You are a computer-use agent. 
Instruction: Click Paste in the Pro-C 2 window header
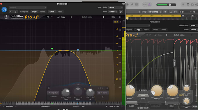tap(146, 30)
